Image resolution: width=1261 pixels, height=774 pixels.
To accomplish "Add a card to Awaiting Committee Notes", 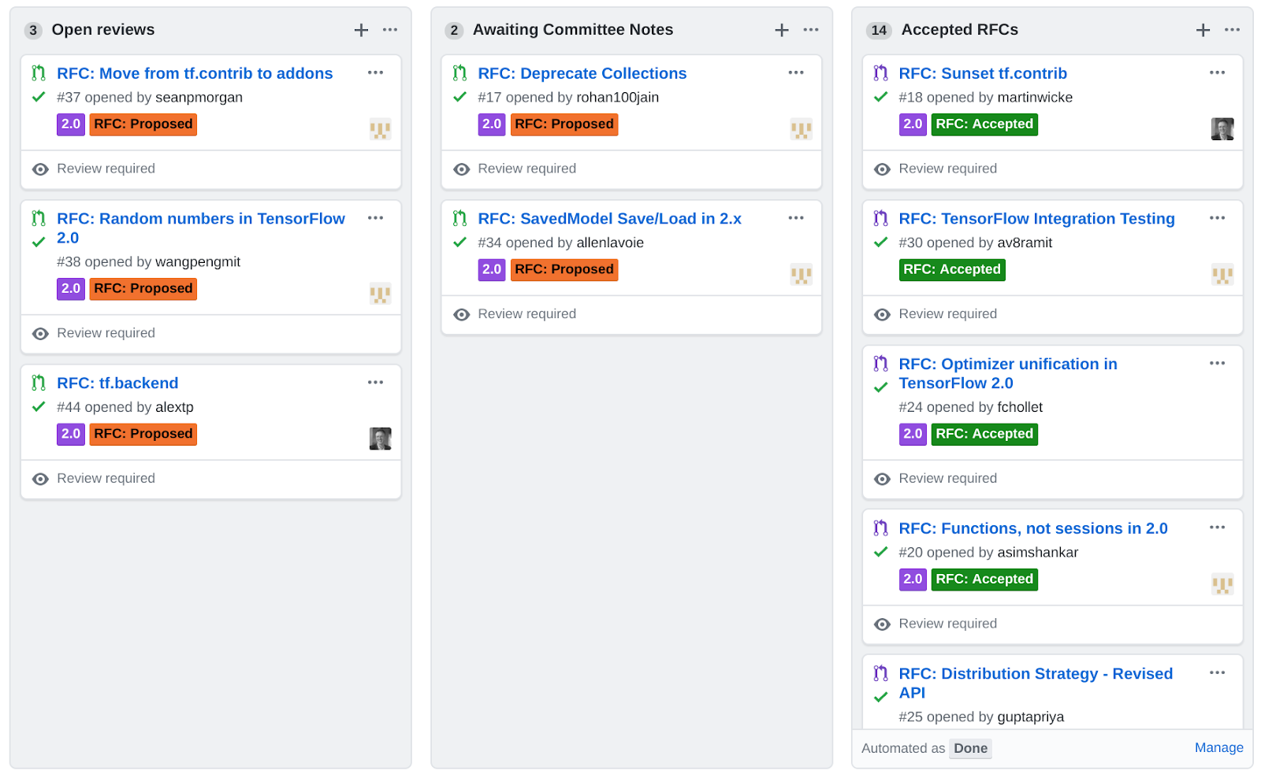I will point(781,30).
